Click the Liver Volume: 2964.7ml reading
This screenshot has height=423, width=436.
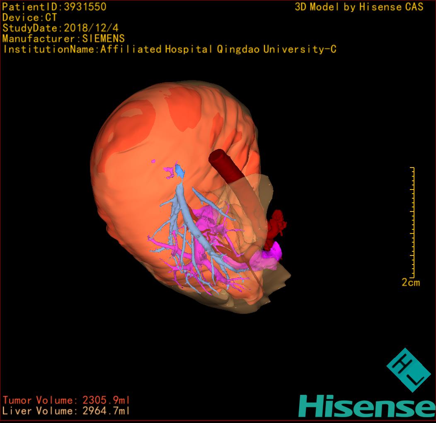point(66,411)
